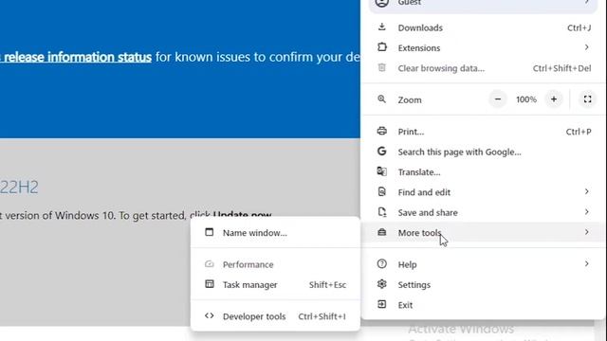
Task: Open Downloads from the Chrome menu
Action: coord(483,27)
